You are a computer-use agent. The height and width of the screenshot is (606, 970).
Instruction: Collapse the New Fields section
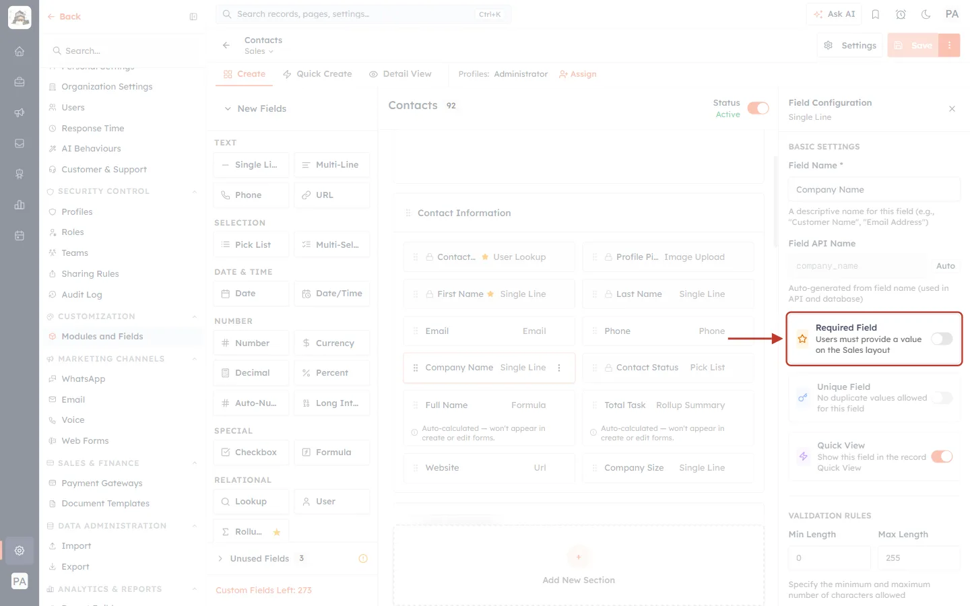tap(228, 108)
